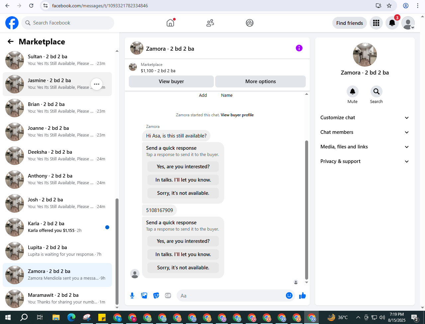Send a thumbs up like
425x324 pixels.
click(302, 296)
